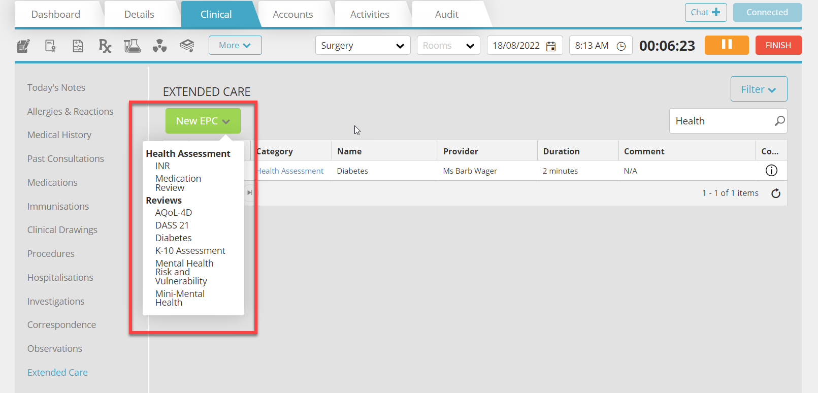Select Diabetes in Reviews menu

click(x=174, y=238)
